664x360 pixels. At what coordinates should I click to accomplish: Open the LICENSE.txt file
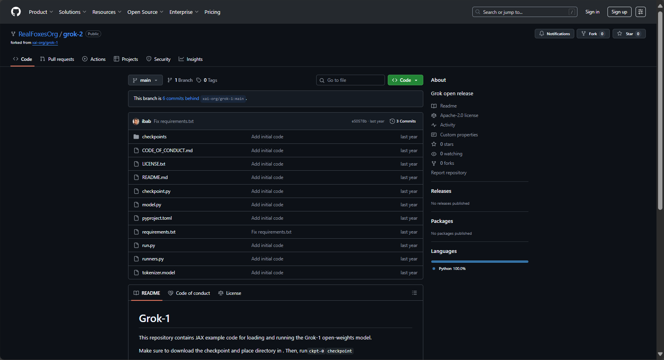(154, 164)
